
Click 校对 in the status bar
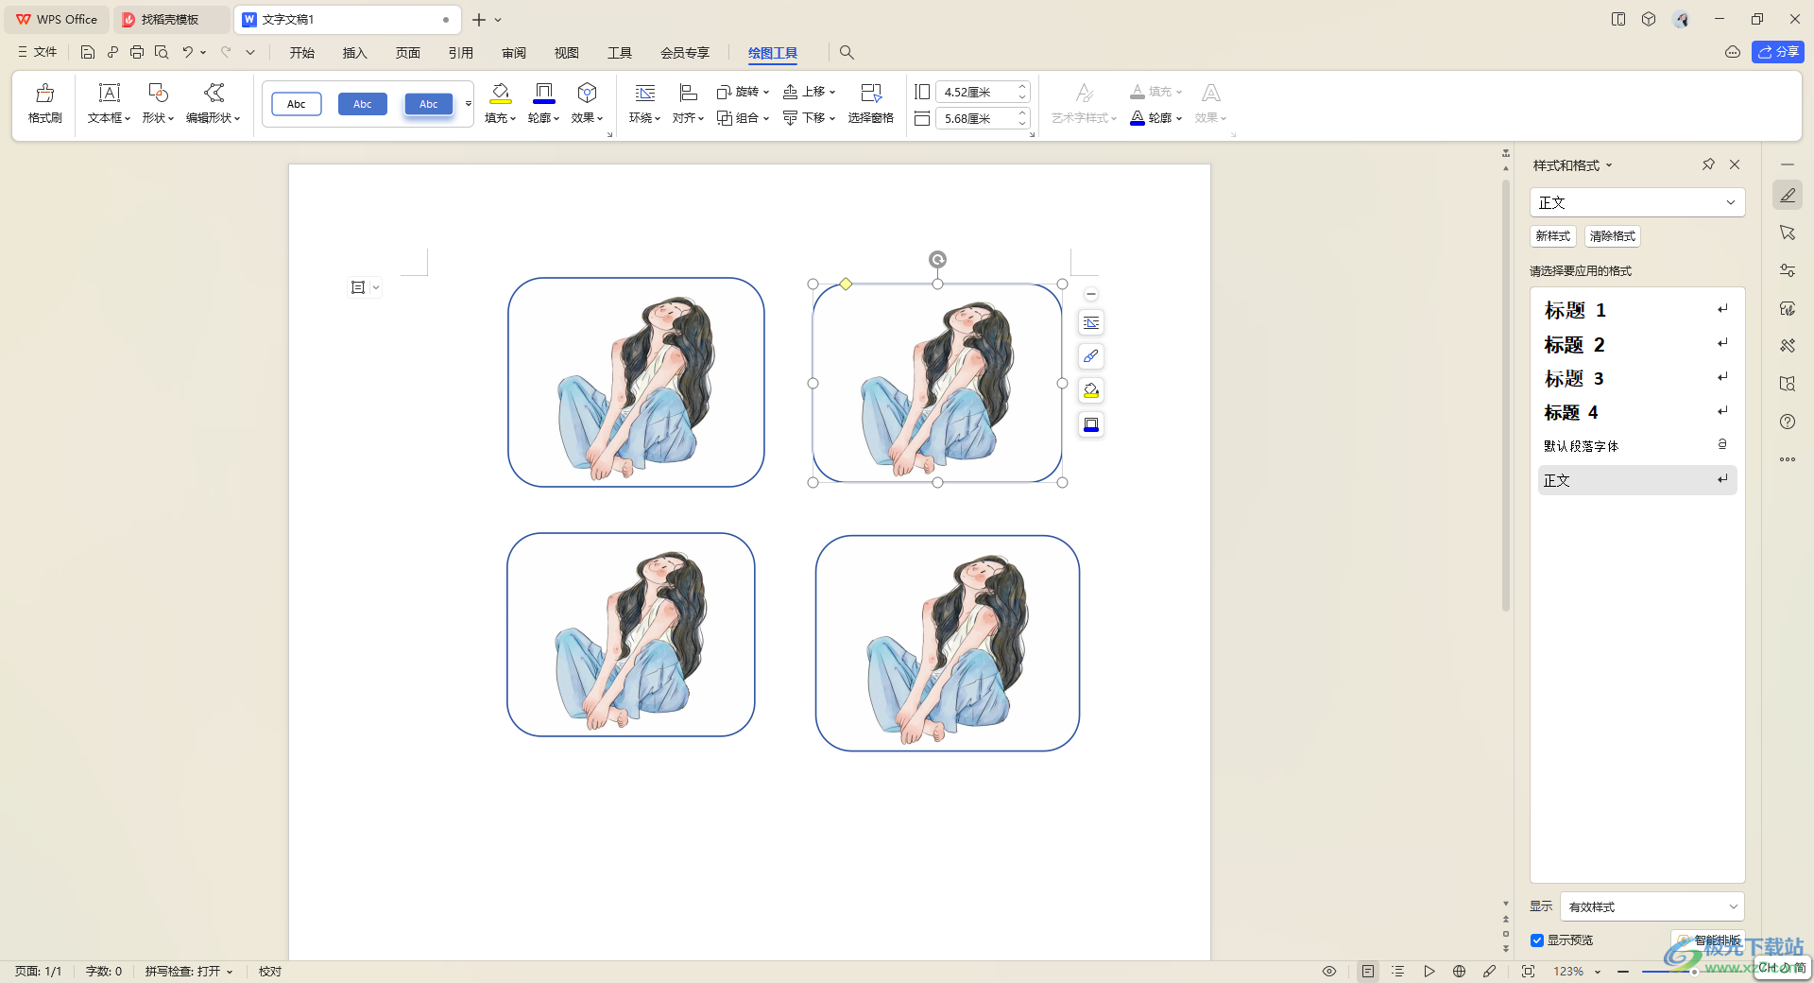(x=270, y=971)
